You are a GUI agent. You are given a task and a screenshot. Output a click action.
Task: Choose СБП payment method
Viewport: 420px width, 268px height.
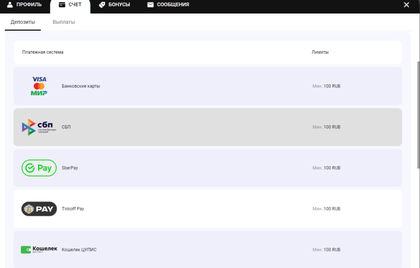pyautogui.click(x=208, y=127)
